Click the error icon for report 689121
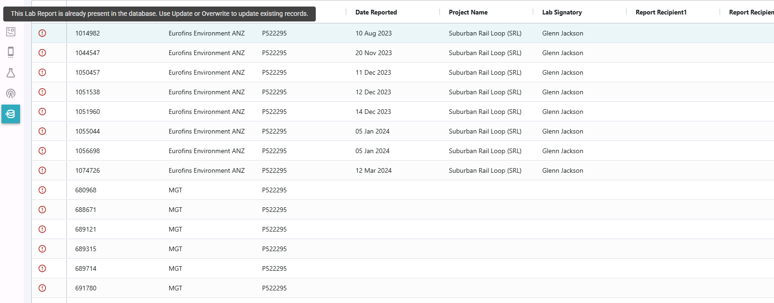Screen dimensions: 774x303 [42, 229]
